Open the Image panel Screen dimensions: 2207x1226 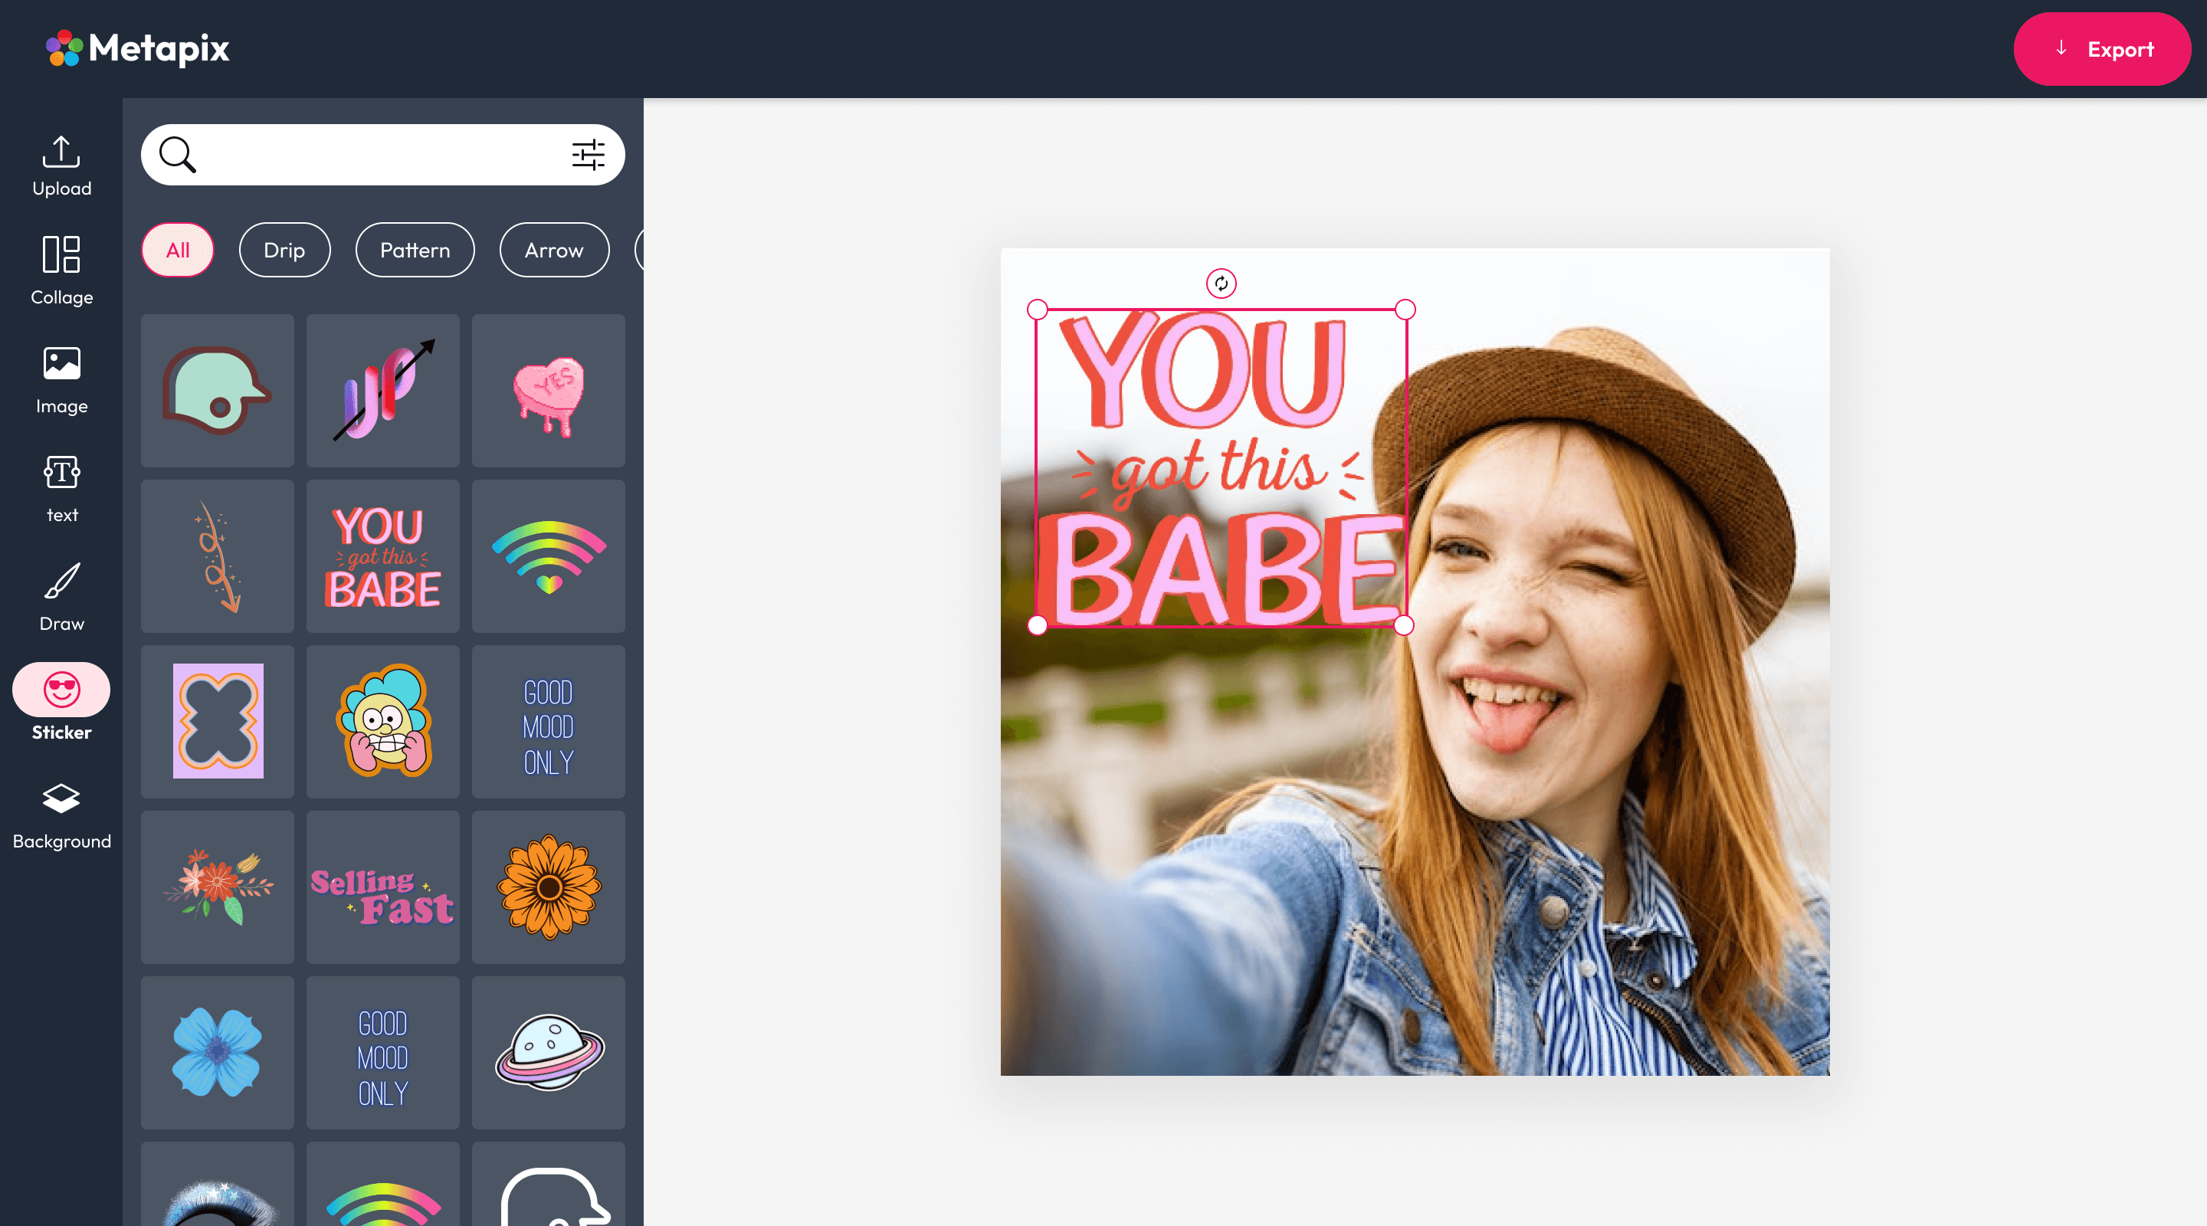pyautogui.click(x=61, y=379)
